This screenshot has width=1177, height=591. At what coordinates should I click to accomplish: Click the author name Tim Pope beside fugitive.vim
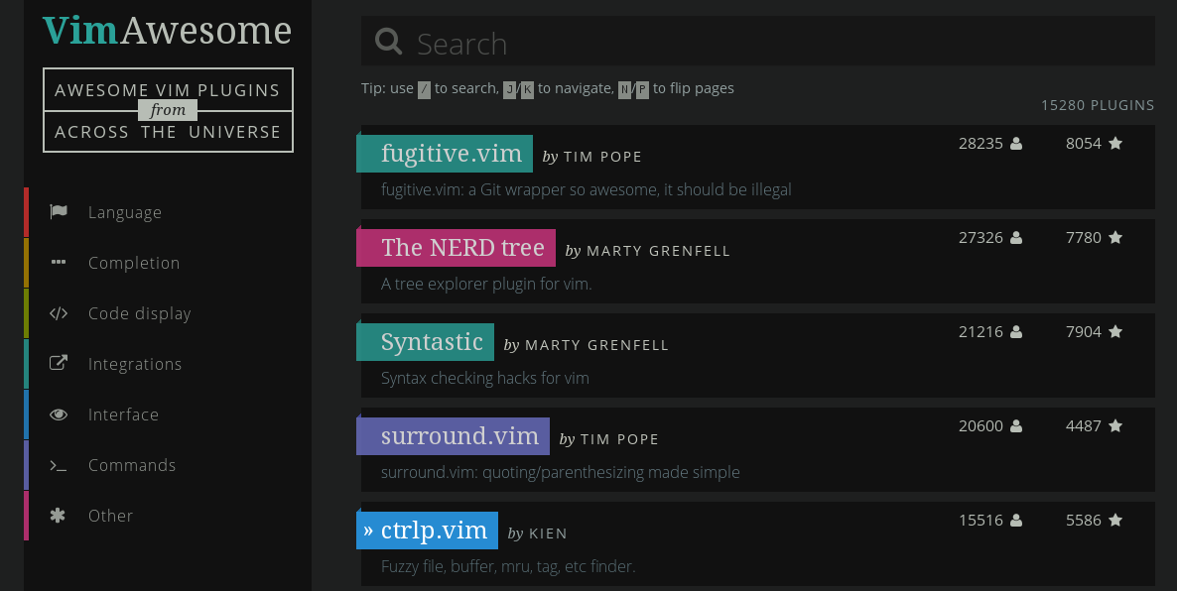(602, 157)
